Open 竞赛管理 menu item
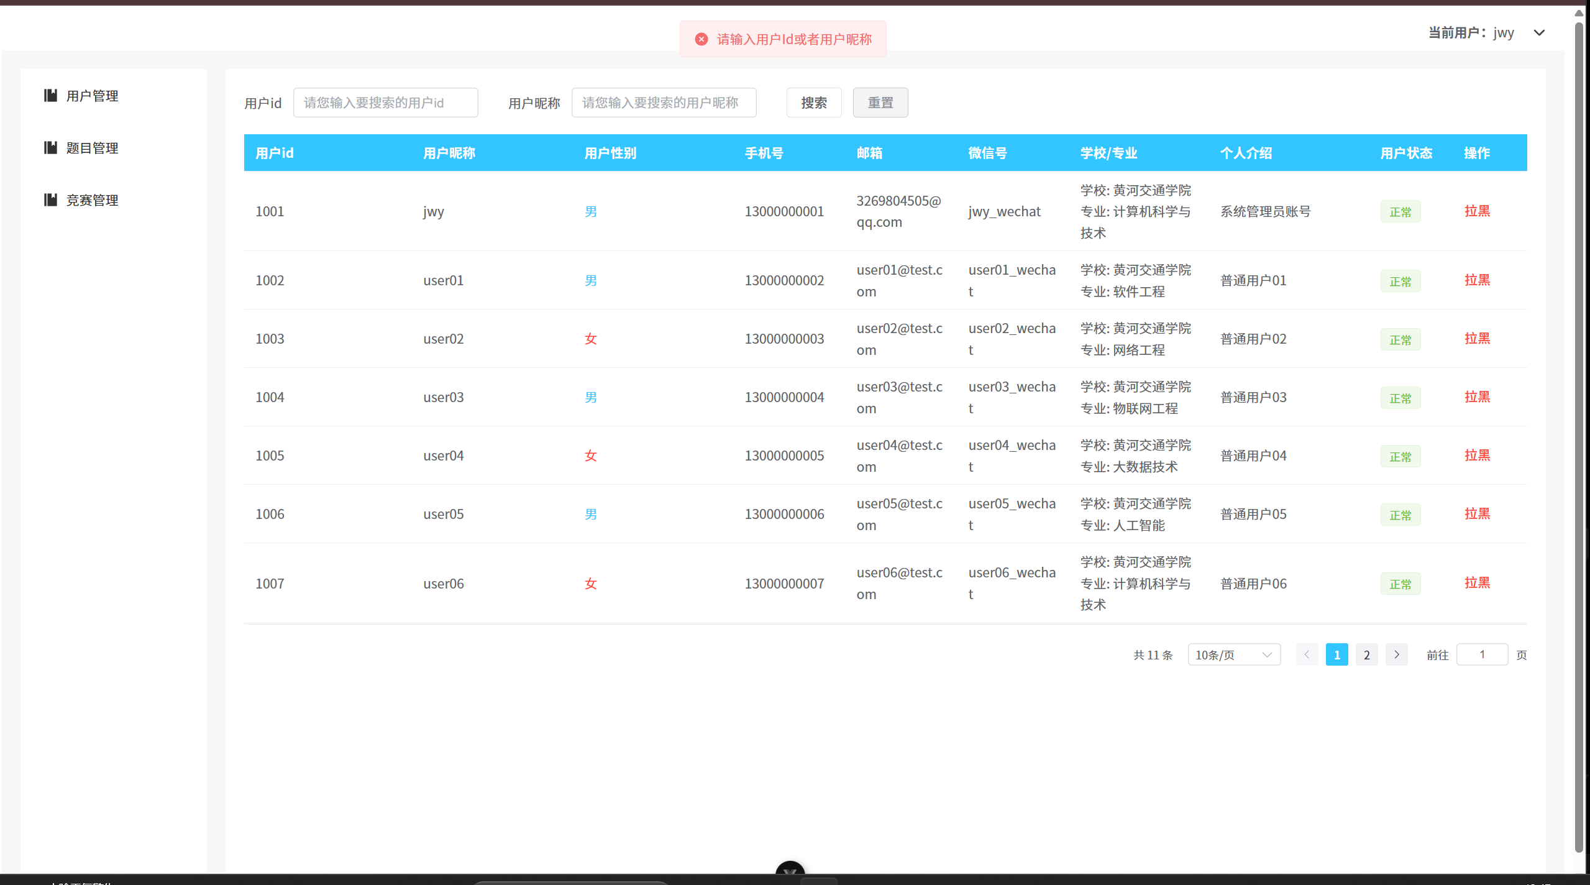 92,200
